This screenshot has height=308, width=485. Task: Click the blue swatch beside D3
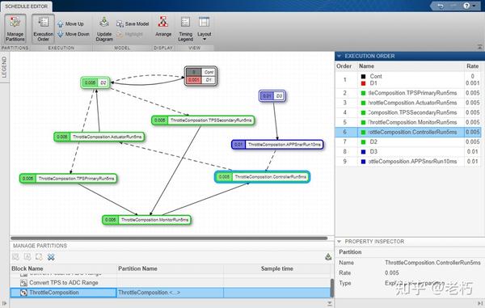[364, 152]
